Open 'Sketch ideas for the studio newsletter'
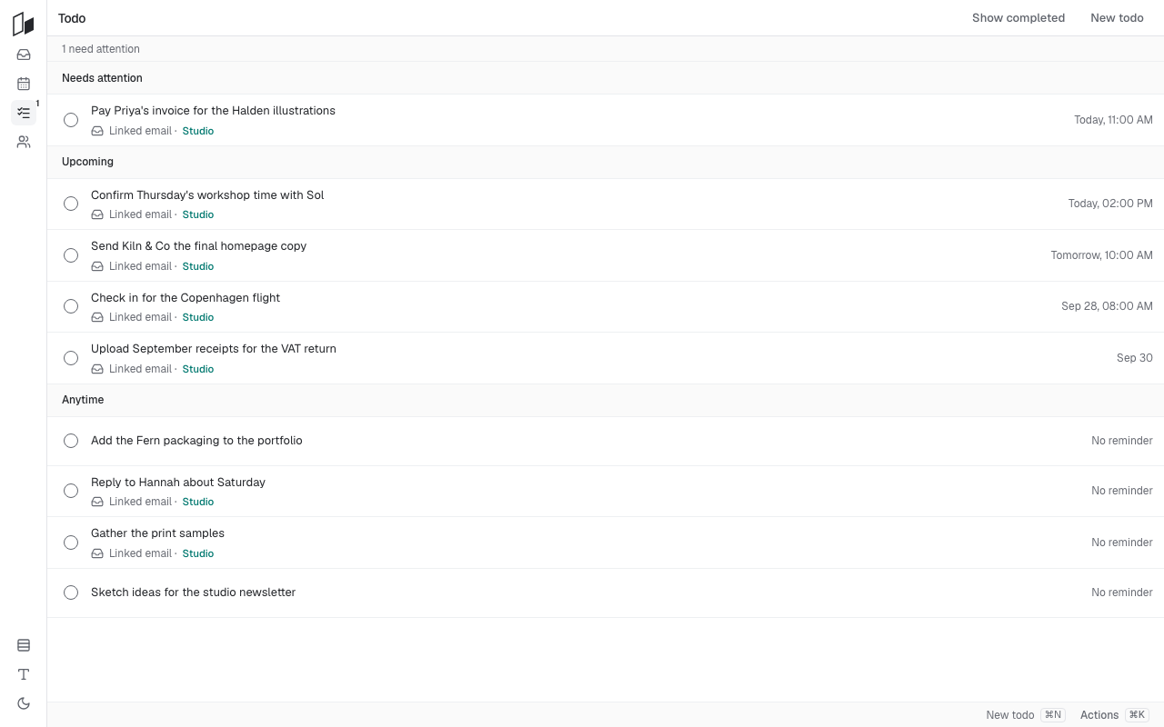This screenshot has height=727, width=1164. [193, 593]
